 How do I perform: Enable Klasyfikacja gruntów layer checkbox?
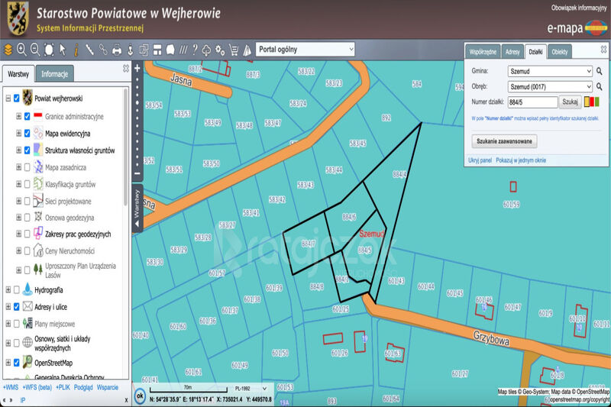coord(27,184)
